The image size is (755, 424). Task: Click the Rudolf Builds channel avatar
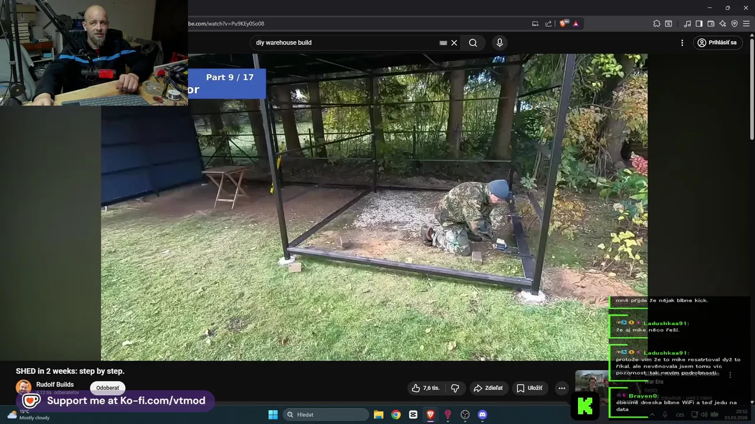click(24, 387)
